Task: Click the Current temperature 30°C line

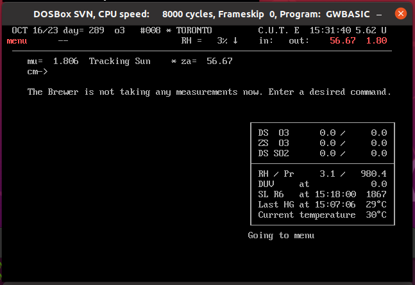Action: (322, 215)
